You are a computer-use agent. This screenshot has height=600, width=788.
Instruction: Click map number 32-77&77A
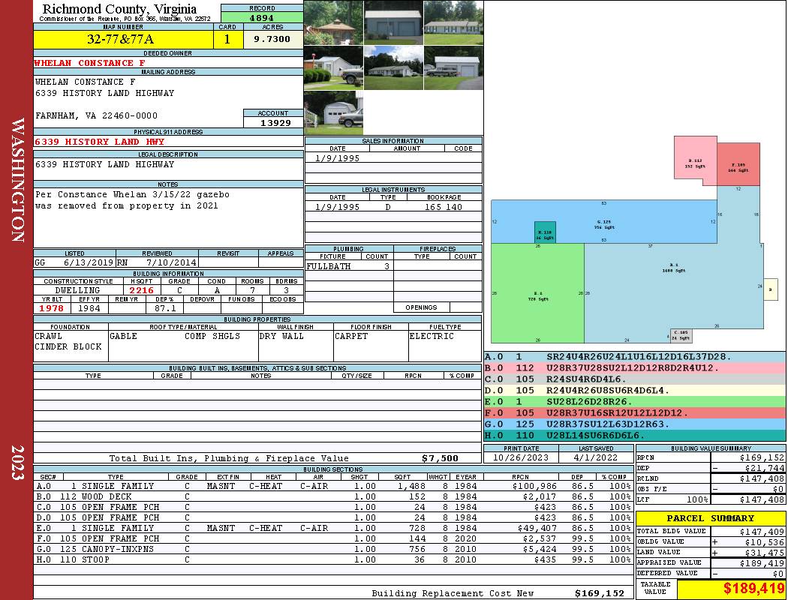point(121,39)
